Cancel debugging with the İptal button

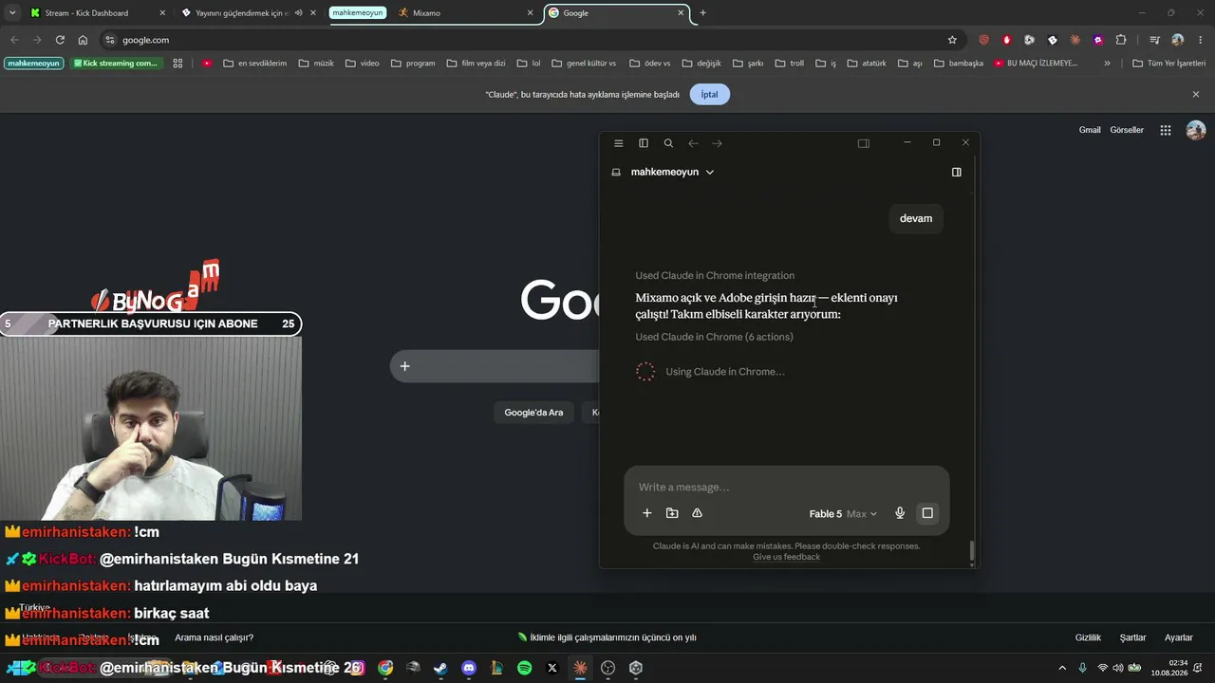[x=709, y=95]
